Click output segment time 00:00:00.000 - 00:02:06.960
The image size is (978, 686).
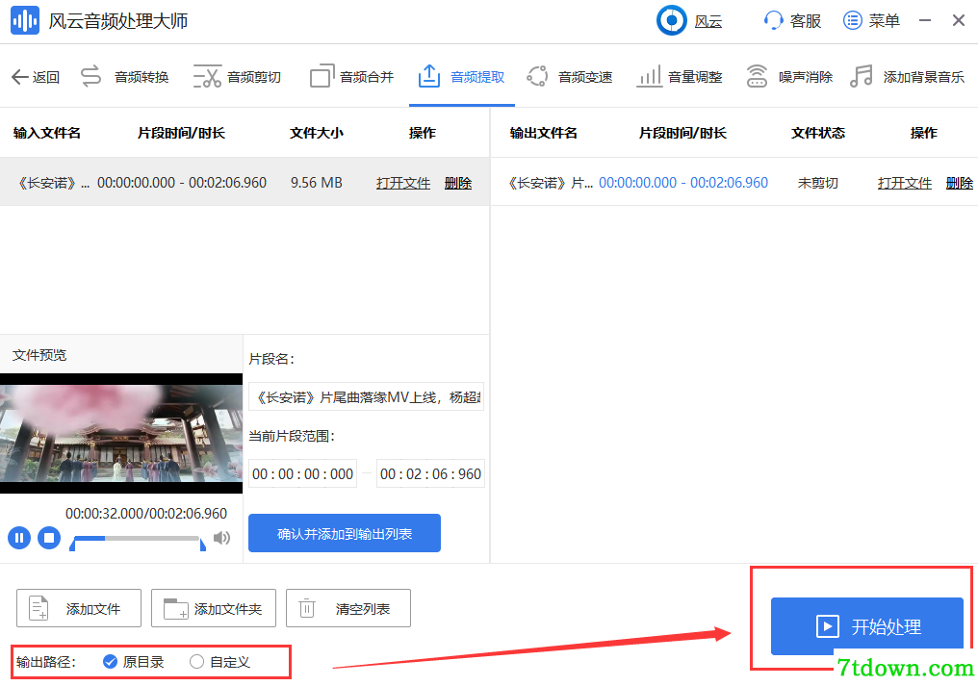point(683,183)
